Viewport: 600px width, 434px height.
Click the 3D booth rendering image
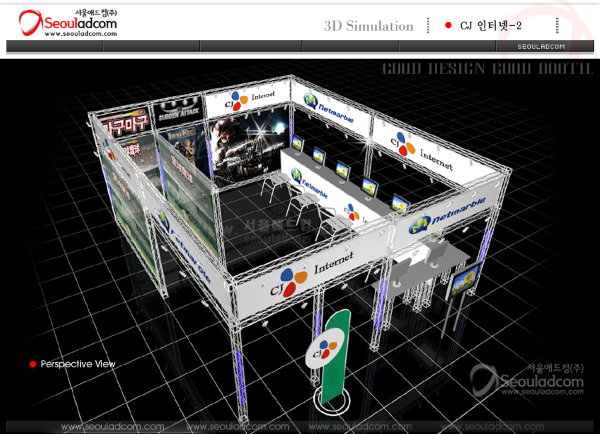point(300,246)
